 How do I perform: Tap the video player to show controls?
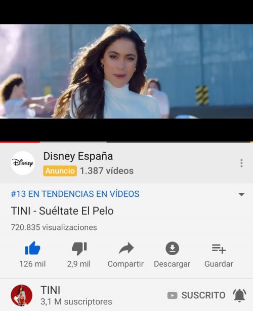pyautogui.click(x=126, y=72)
